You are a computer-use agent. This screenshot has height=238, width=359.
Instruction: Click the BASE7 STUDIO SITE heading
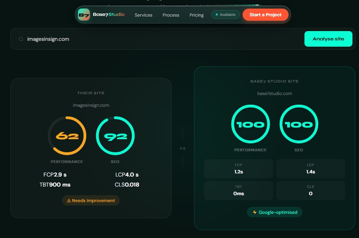point(274,81)
